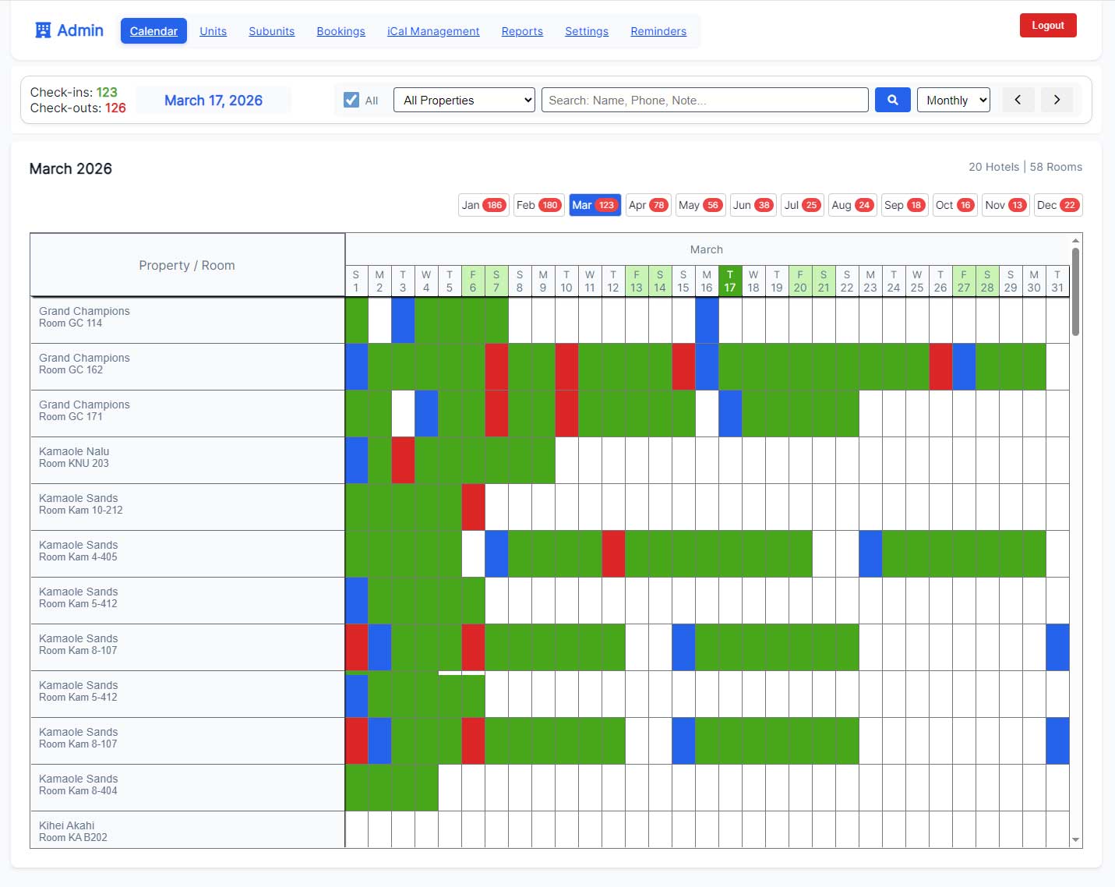Open the Bookings tab

point(340,31)
